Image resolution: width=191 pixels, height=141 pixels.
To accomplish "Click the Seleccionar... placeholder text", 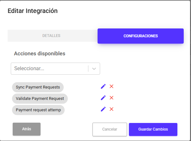I will (29, 69).
